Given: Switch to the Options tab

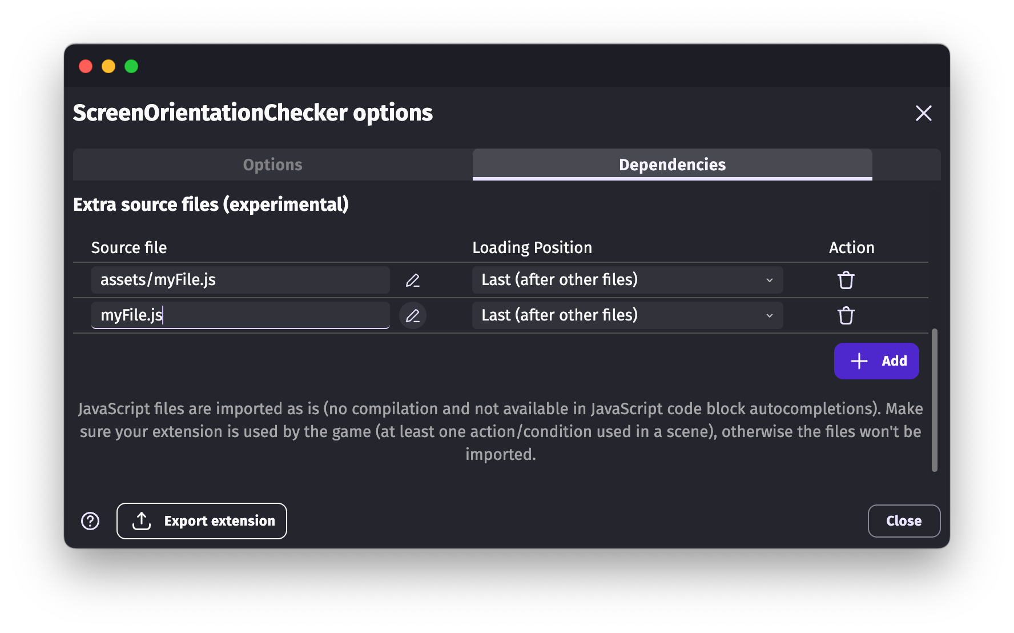Looking at the screenshot, I should pyautogui.click(x=272, y=165).
